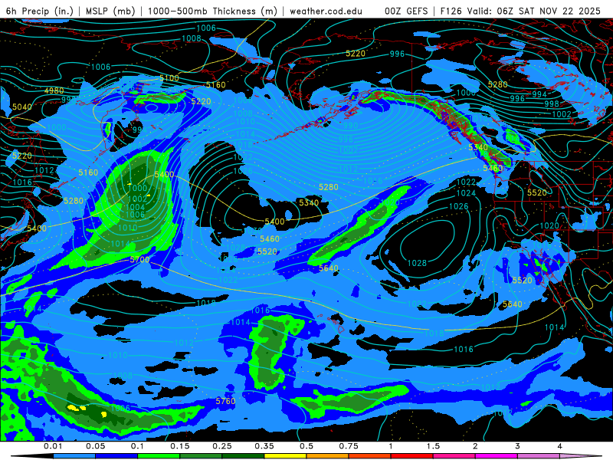Pick the lavender 3–4 legend swatch
Image resolution: width=613 pixels, height=460 pixels.
point(539,456)
